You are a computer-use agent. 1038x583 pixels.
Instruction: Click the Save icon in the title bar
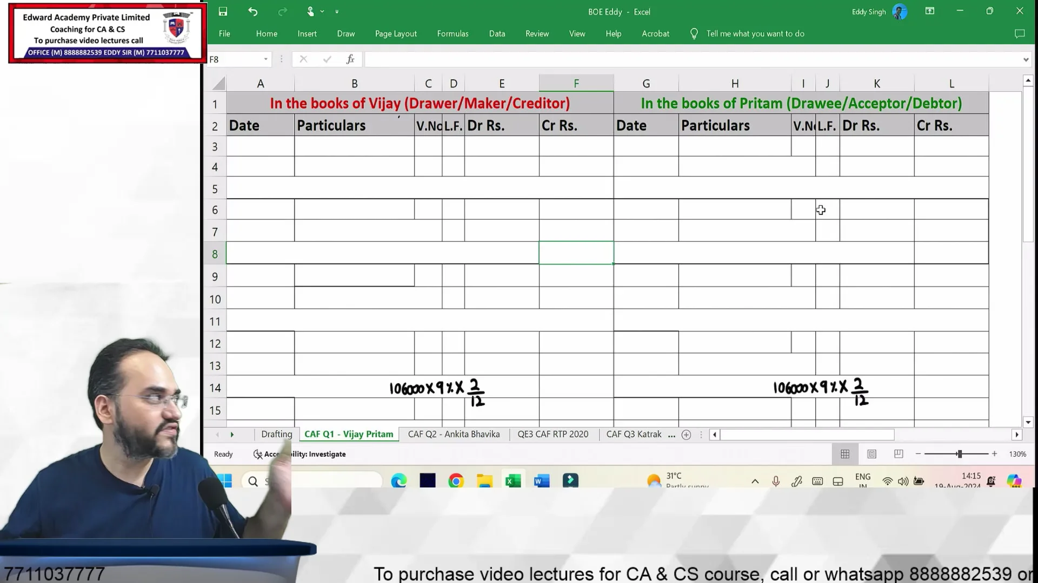click(223, 11)
